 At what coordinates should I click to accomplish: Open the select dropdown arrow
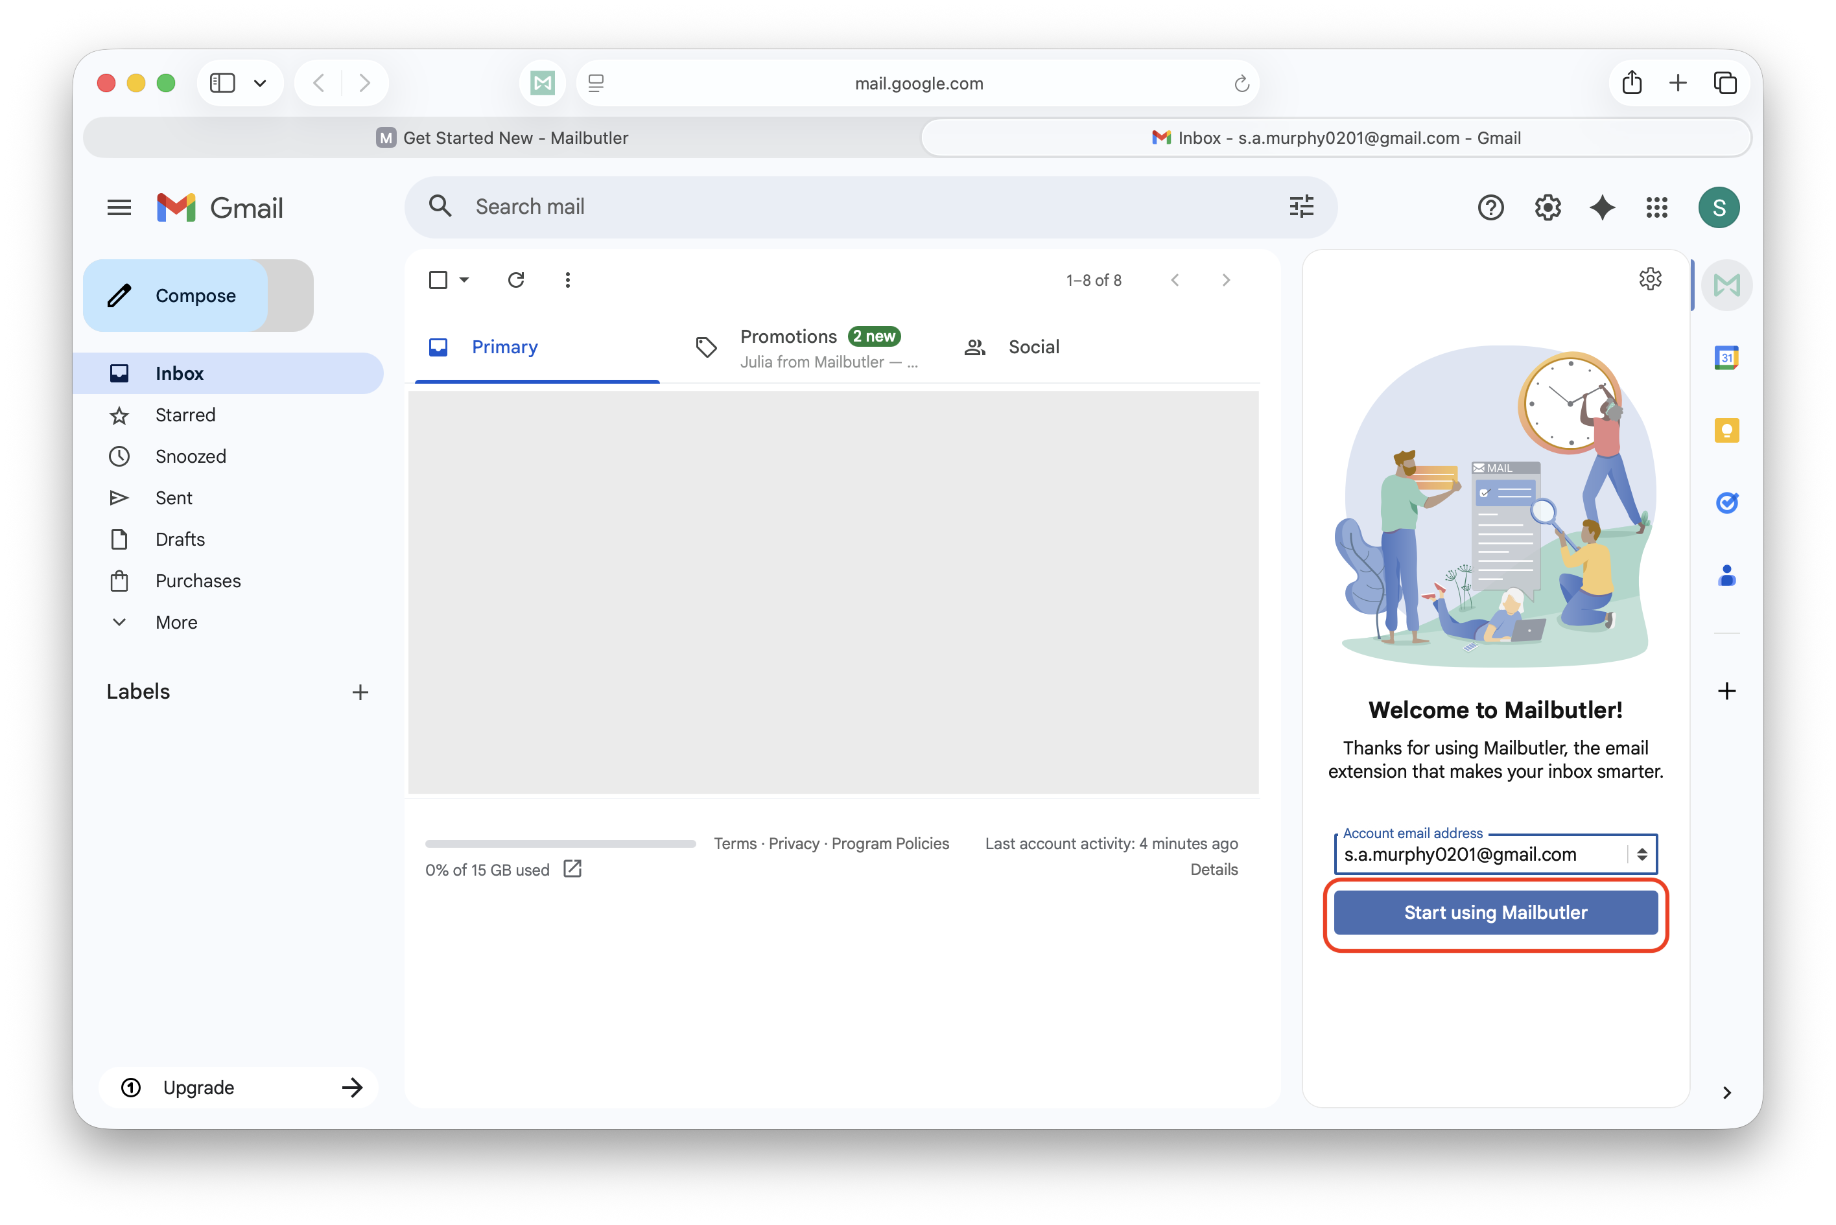(x=464, y=280)
